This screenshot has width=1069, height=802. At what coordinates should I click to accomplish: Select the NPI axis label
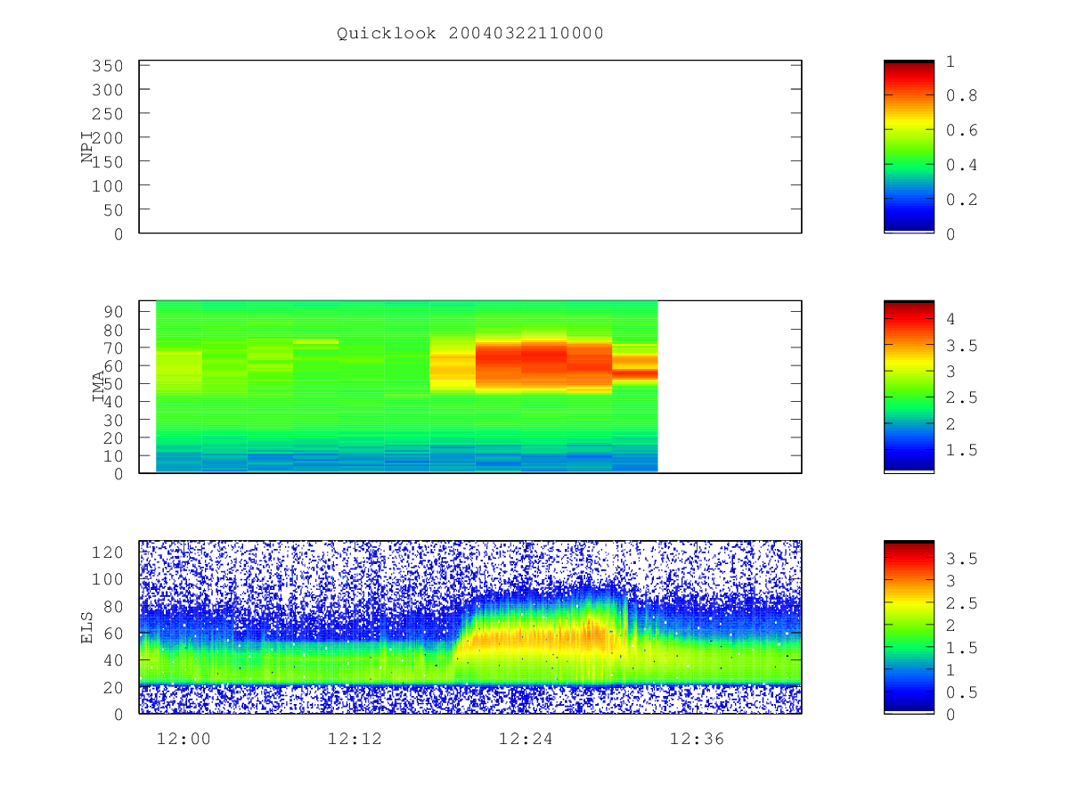[x=87, y=147]
